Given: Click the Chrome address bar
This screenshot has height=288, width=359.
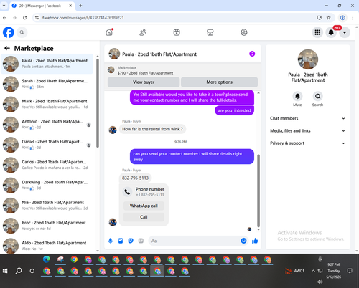Looking at the screenshot, I should pyautogui.click(x=177, y=18).
